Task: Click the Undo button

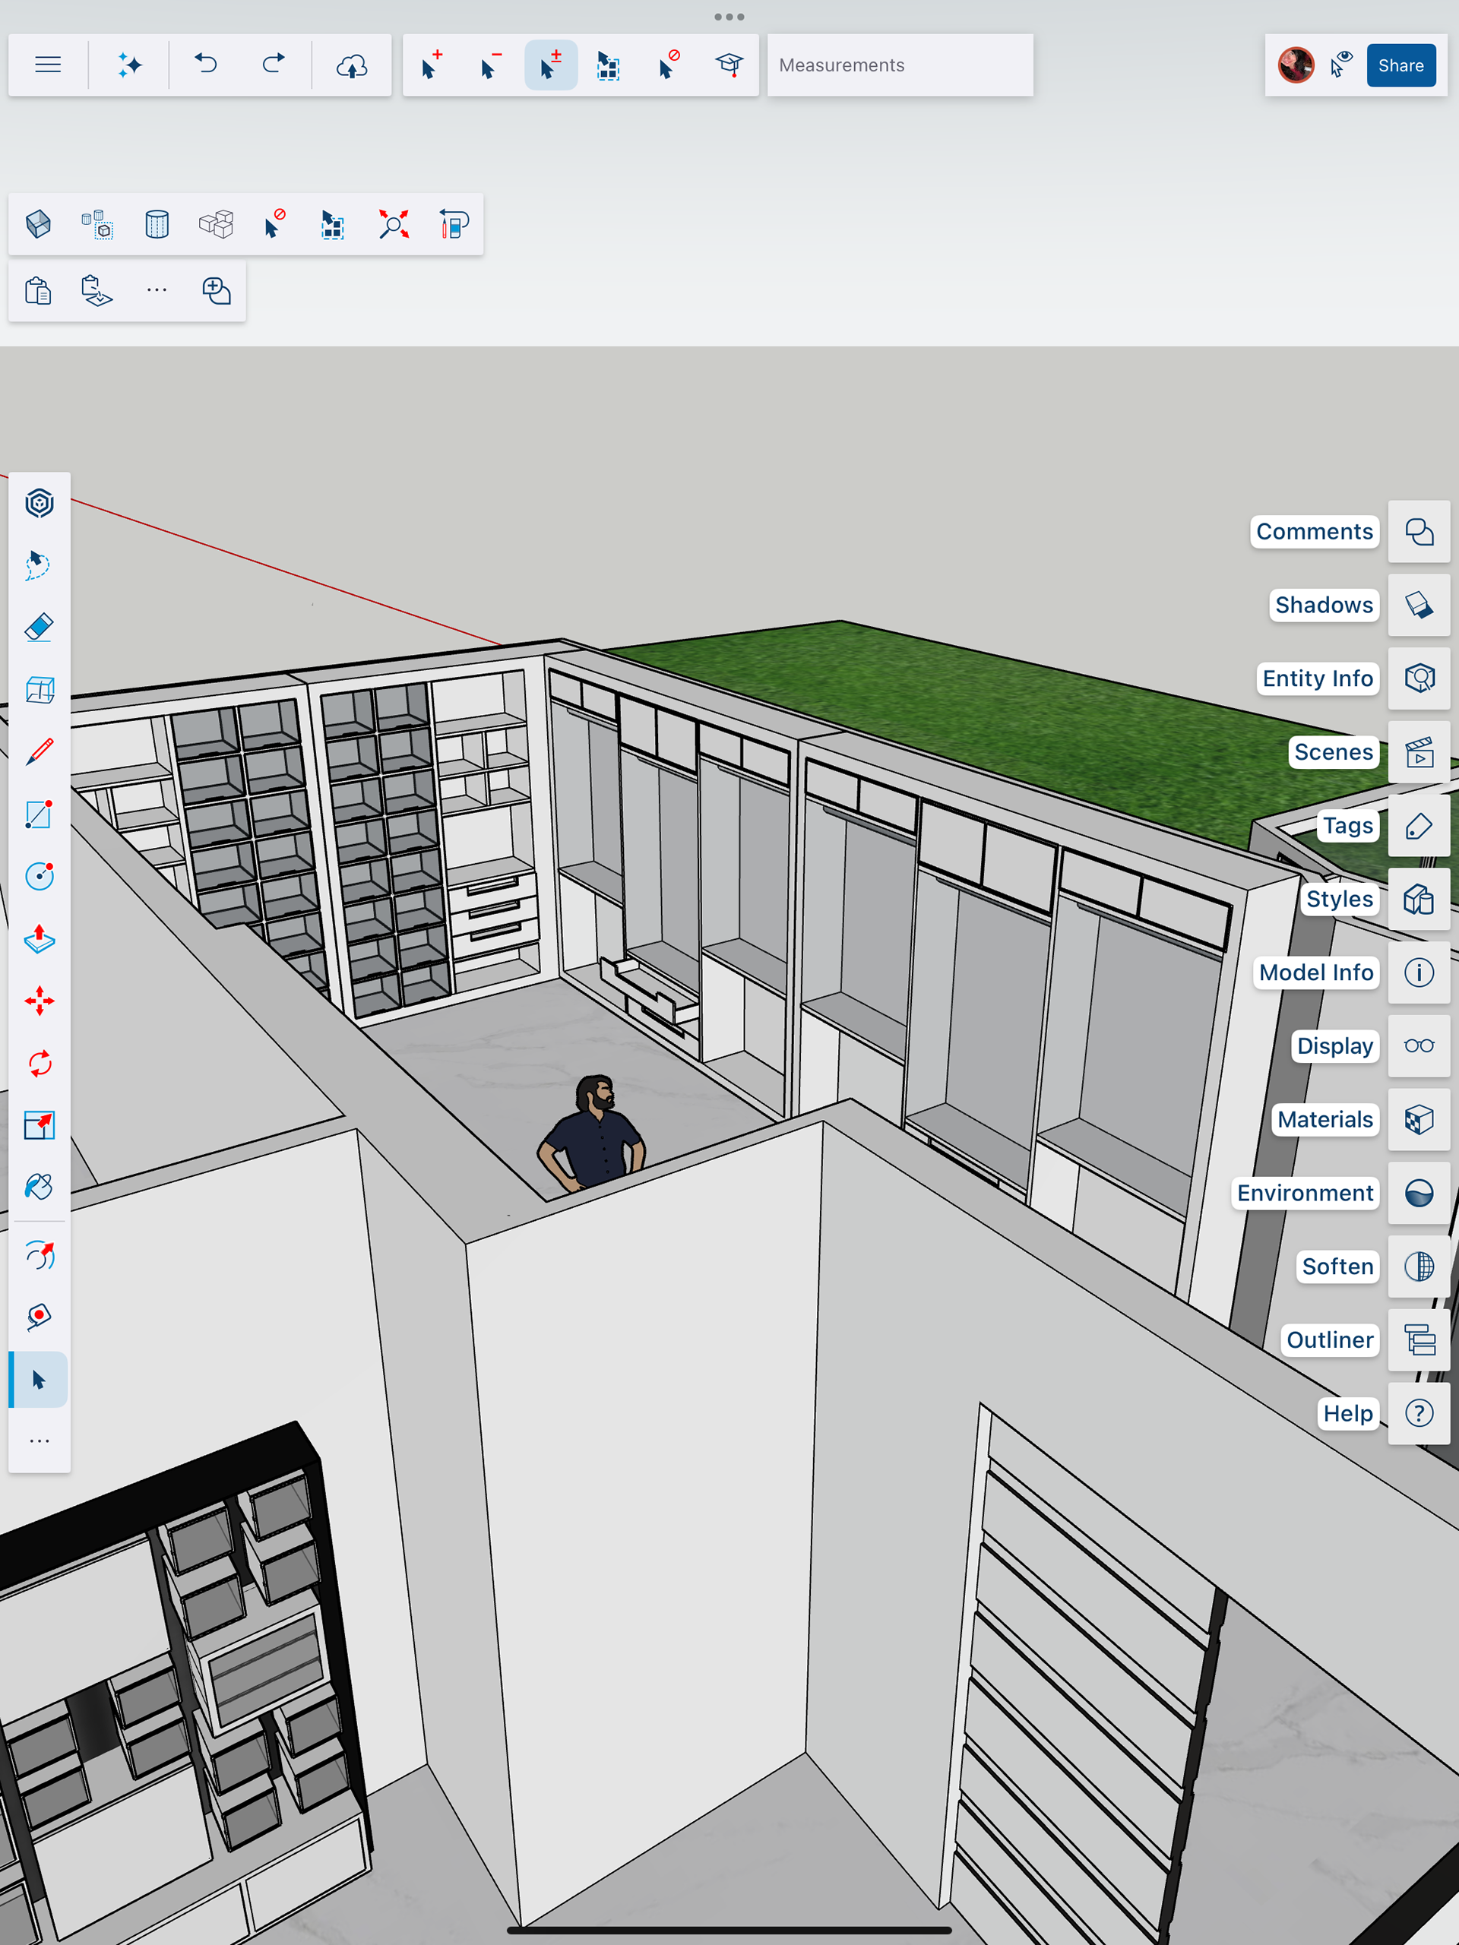Action: pyautogui.click(x=206, y=65)
